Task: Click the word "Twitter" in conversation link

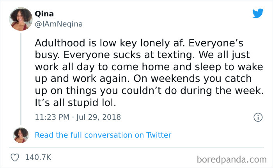Action: coord(159,135)
